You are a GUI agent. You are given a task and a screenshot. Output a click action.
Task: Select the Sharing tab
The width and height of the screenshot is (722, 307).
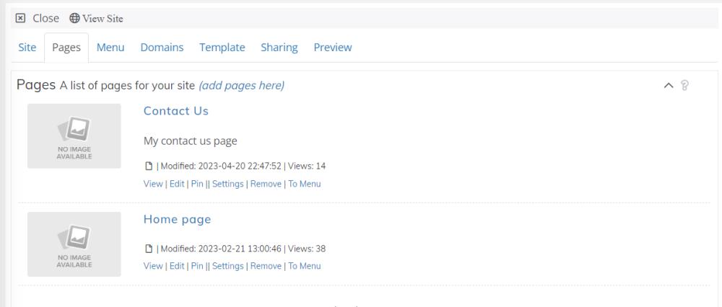click(x=279, y=48)
